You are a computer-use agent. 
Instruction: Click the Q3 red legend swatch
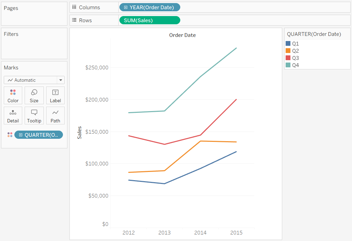288,58
